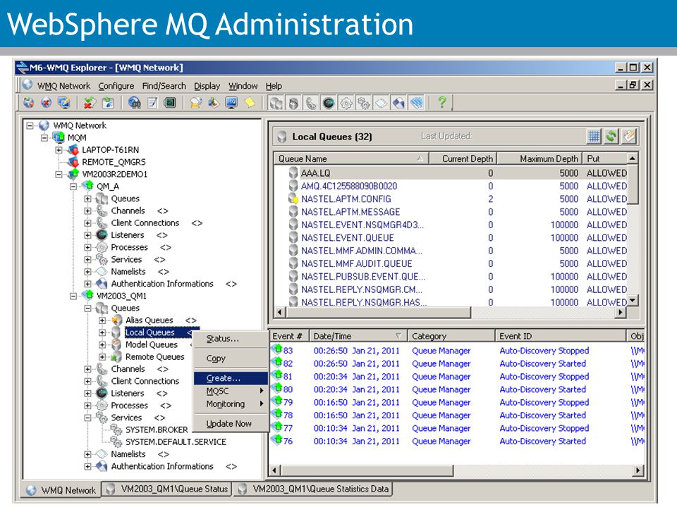Sort events by the Category column header
Screen dimensions: 677x507
[x=451, y=336]
